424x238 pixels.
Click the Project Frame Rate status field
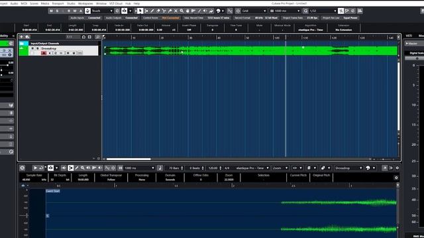300,18
